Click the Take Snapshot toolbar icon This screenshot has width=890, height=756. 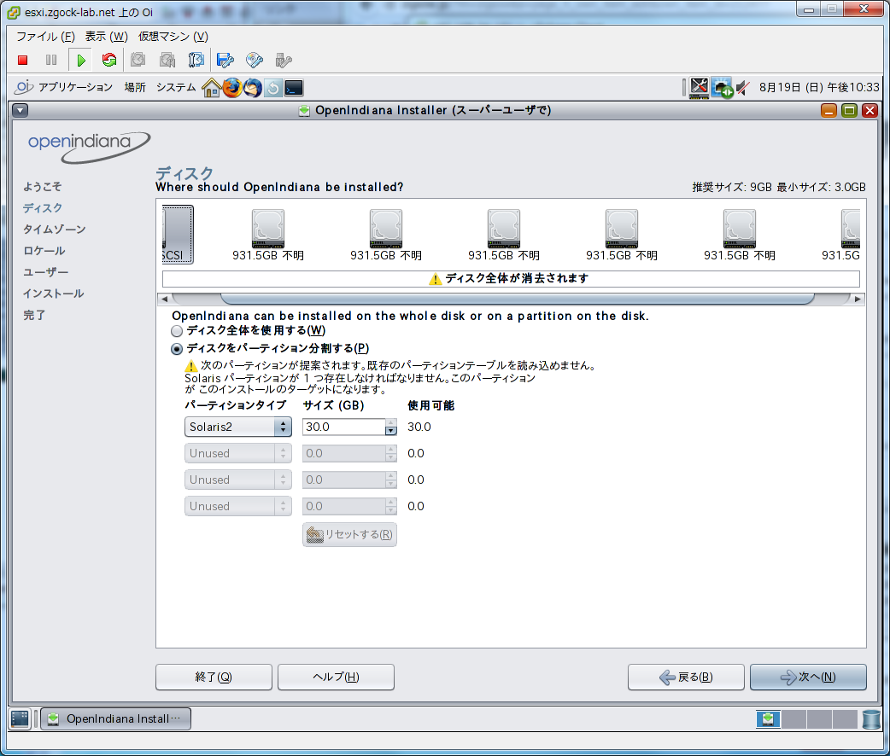[138, 60]
